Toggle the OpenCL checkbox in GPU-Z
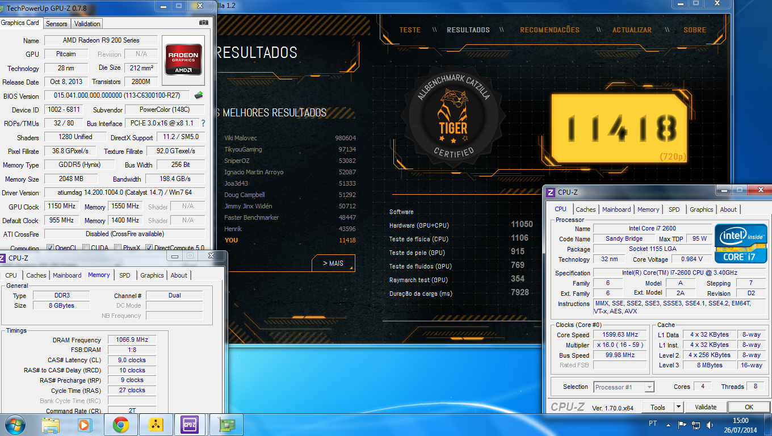 point(50,248)
